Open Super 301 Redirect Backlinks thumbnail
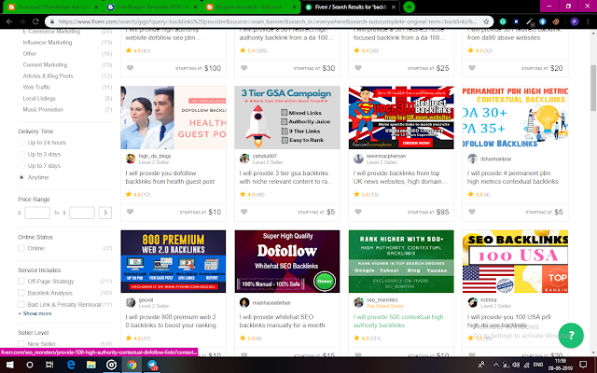597x373 pixels. pos(401,117)
